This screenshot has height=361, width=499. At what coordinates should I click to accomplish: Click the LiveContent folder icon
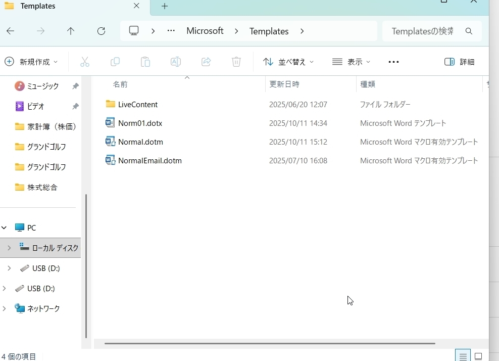click(x=110, y=104)
